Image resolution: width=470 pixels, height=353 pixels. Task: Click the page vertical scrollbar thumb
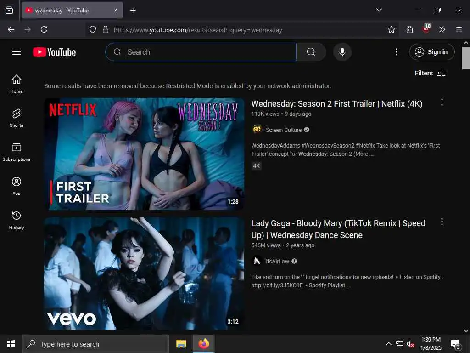click(x=466, y=58)
